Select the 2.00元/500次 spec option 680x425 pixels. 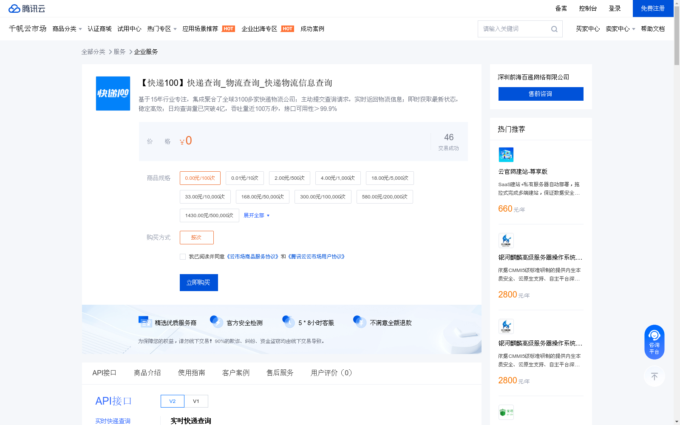pyautogui.click(x=289, y=178)
